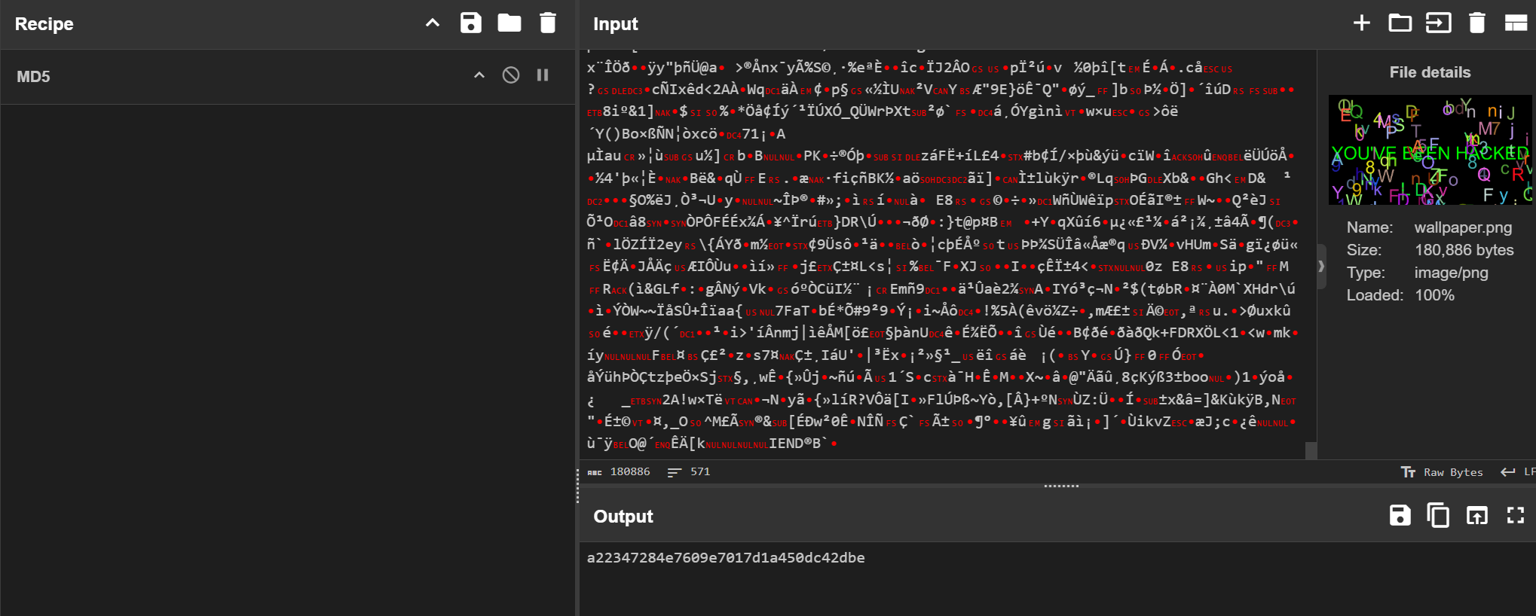1536x616 pixels.
Task: Reset the pane layout
Action: 1516,23
